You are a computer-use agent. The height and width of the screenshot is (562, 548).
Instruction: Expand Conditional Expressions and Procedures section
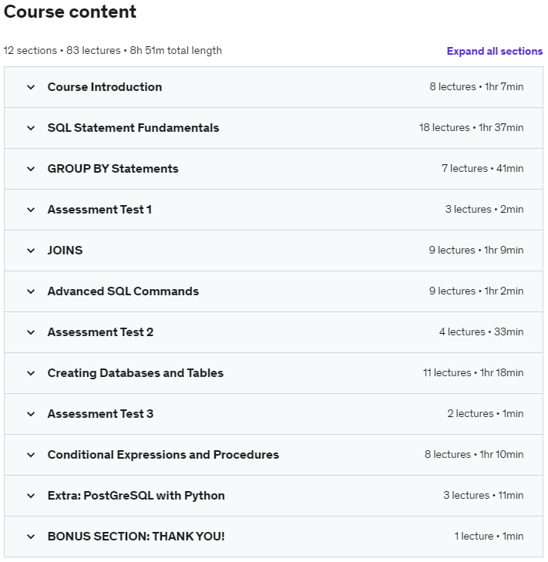click(x=31, y=455)
